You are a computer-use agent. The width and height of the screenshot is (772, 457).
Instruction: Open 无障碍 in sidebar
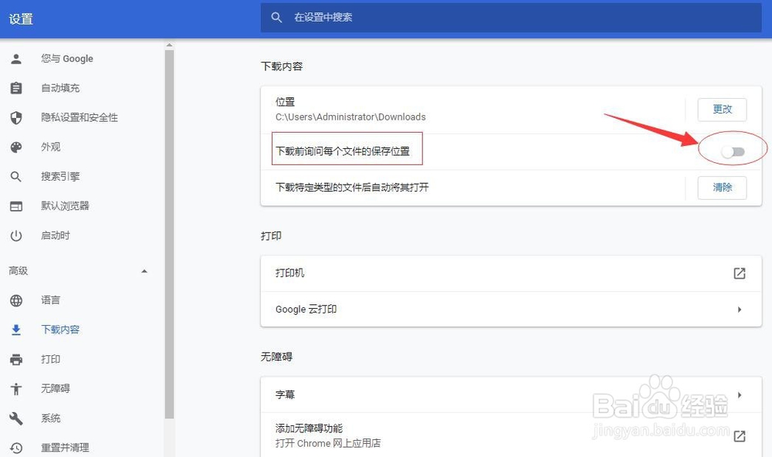coord(55,388)
